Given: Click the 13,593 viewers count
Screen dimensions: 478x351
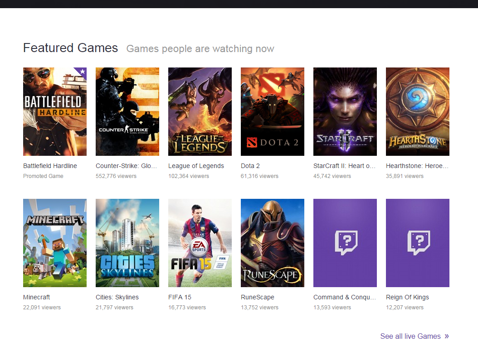Looking at the screenshot, I should click(x=332, y=308).
